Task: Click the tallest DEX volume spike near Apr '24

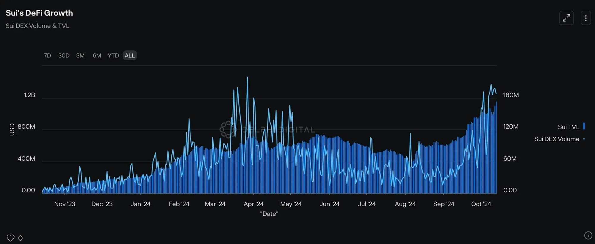Action: [x=247, y=78]
